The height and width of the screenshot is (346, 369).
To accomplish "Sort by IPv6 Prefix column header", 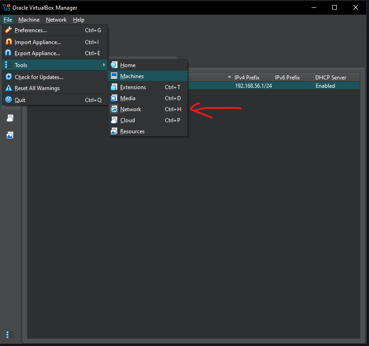I will tap(293, 78).
